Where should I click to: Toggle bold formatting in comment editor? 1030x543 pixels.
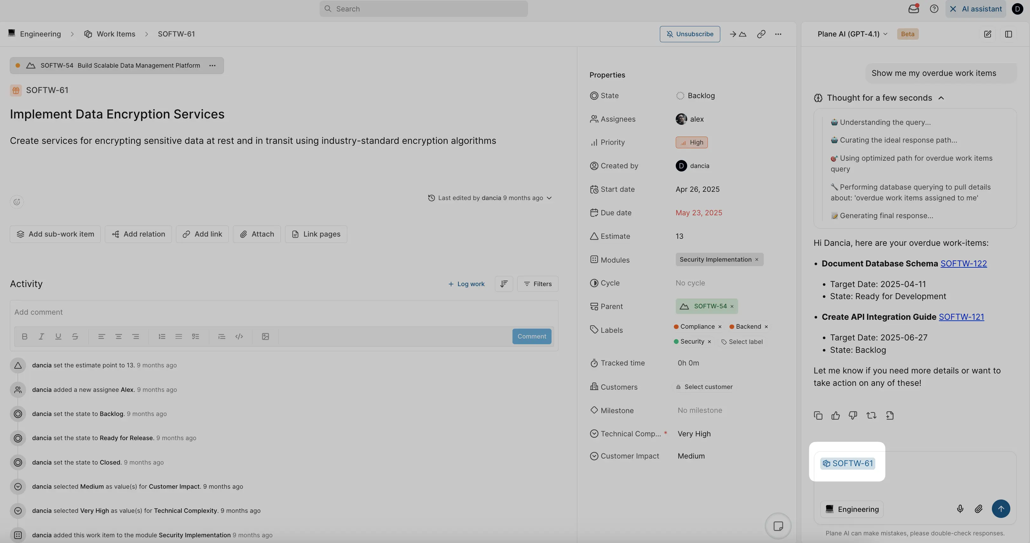pos(24,336)
